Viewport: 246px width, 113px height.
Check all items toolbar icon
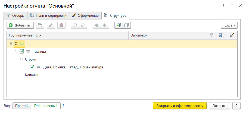click(119, 25)
